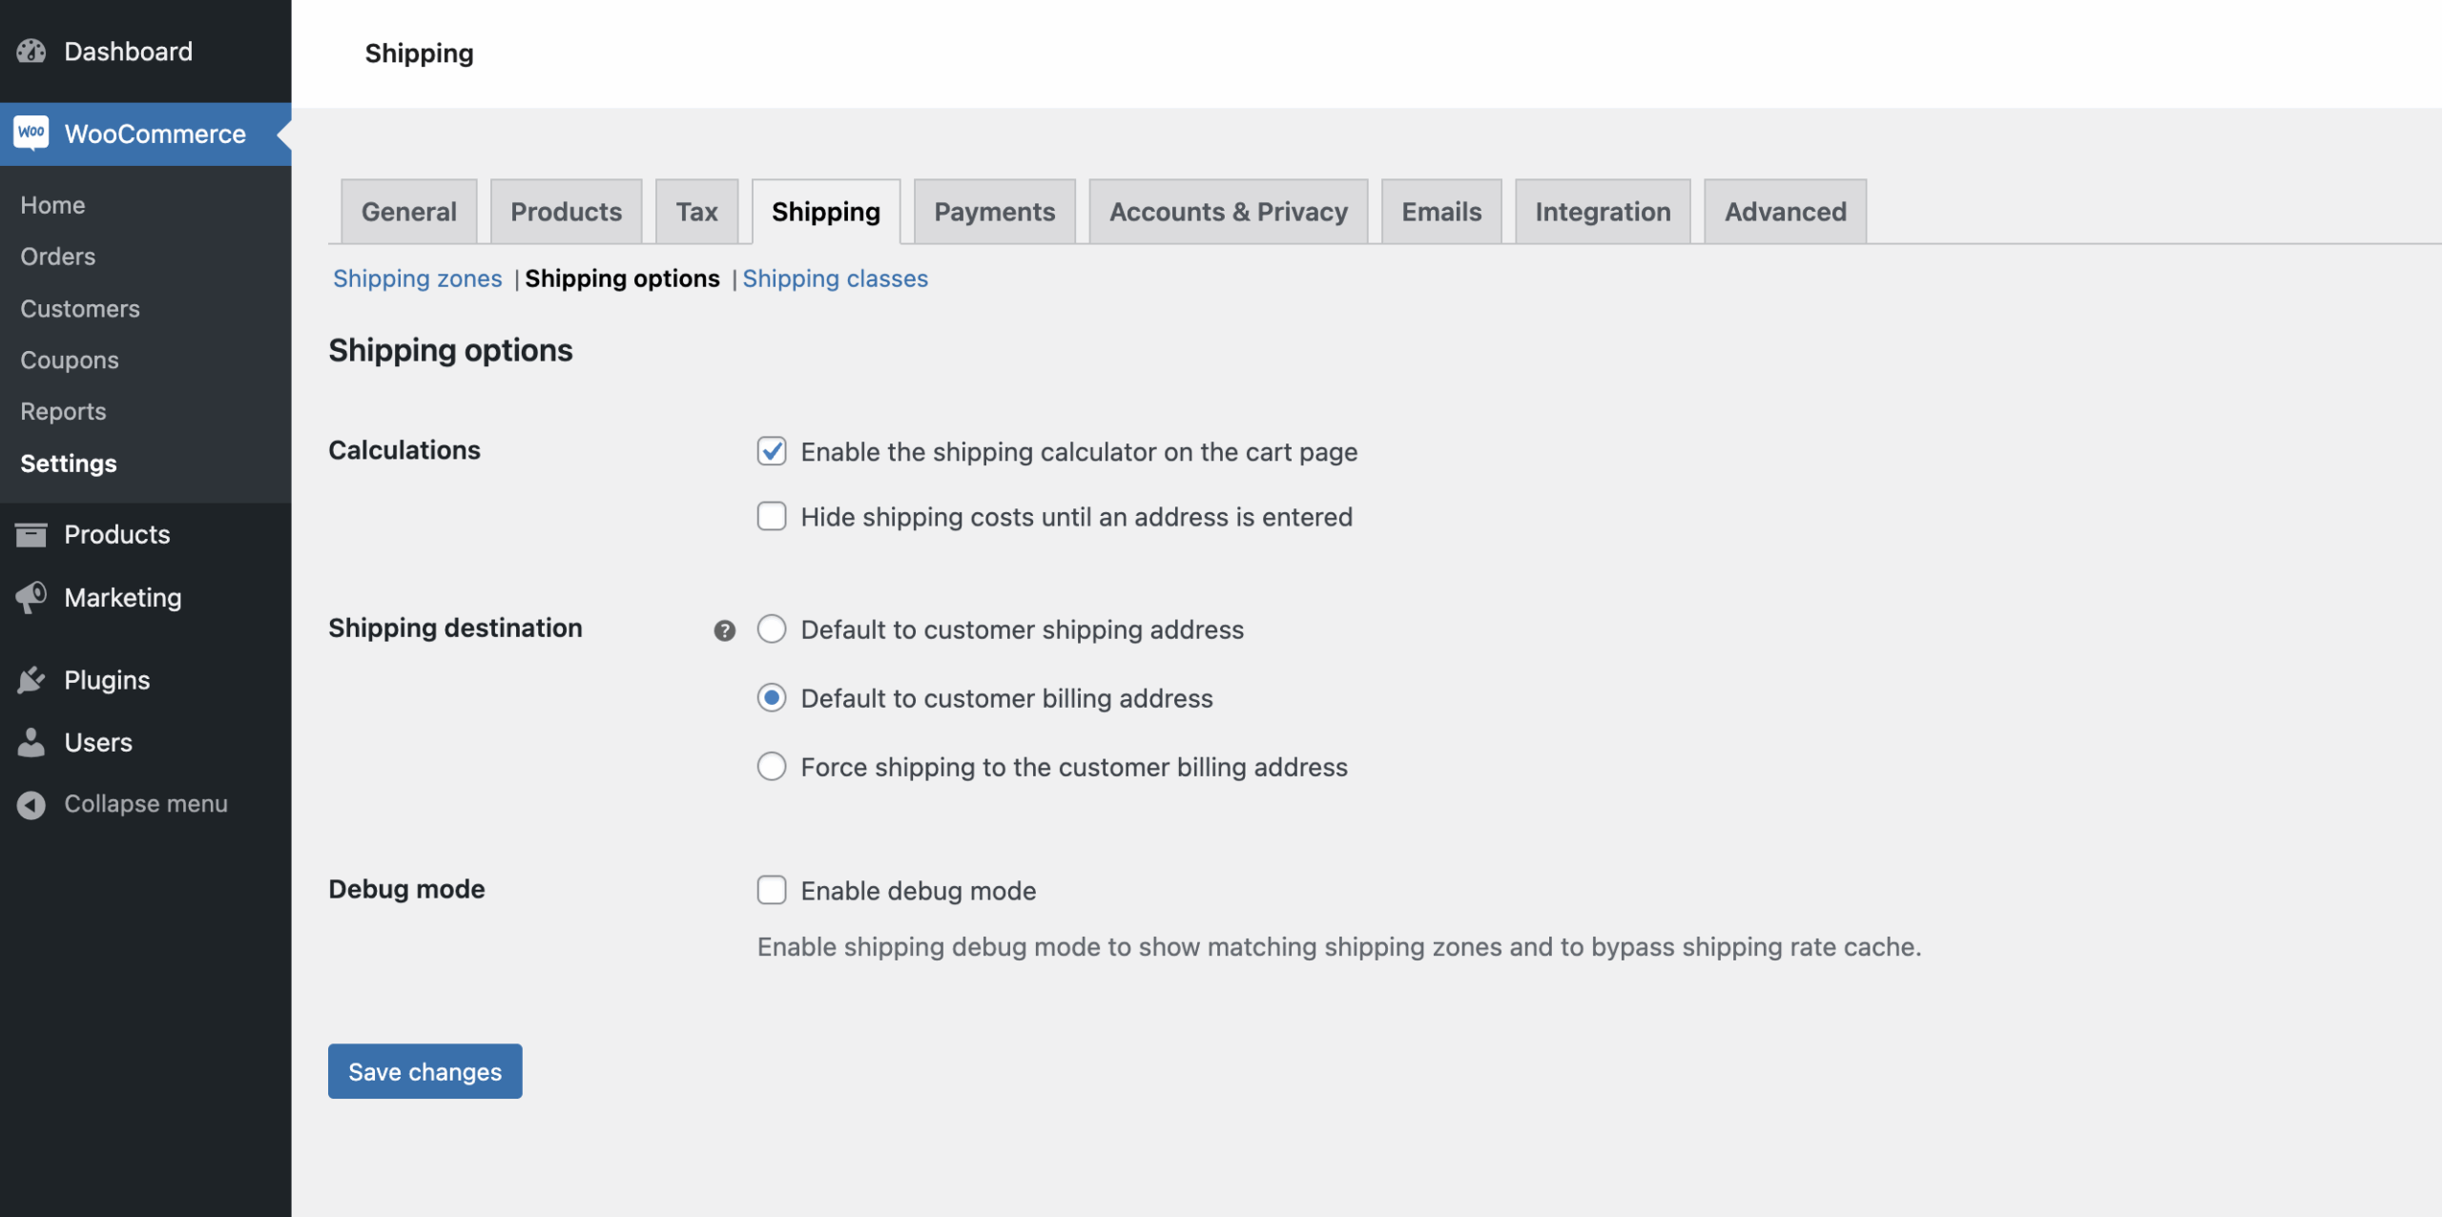Click the Save changes button
This screenshot has width=2442, height=1217.
pyautogui.click(x=424, y=1071)
